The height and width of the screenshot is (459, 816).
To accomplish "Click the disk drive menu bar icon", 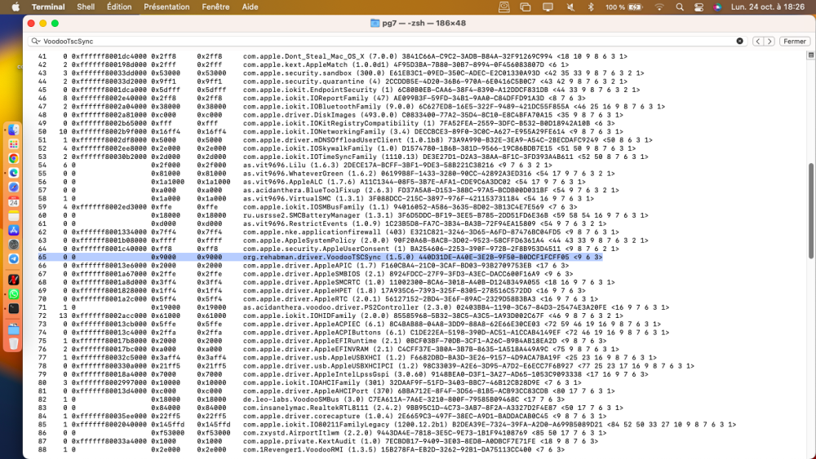I will click(x=503, y=7).
